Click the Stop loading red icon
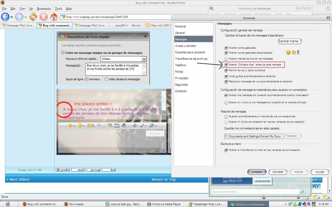 (43, 17)
